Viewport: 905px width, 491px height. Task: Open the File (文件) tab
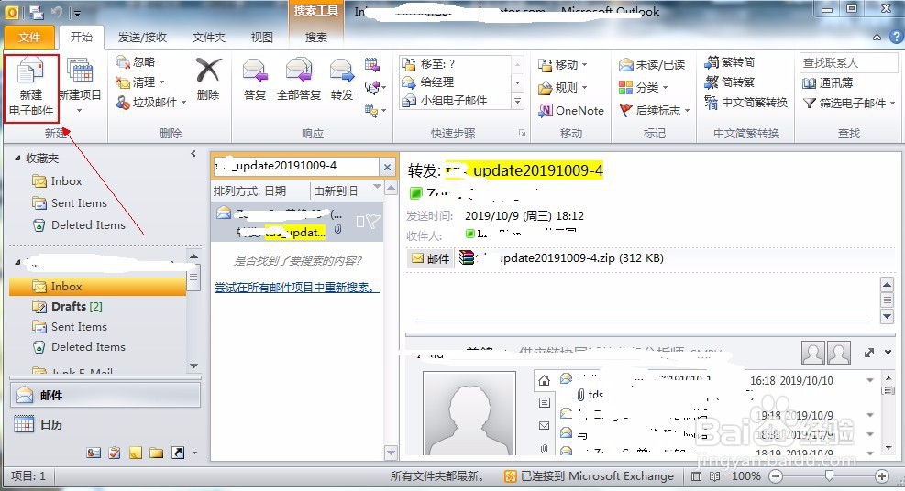click(x=28, y=38)
